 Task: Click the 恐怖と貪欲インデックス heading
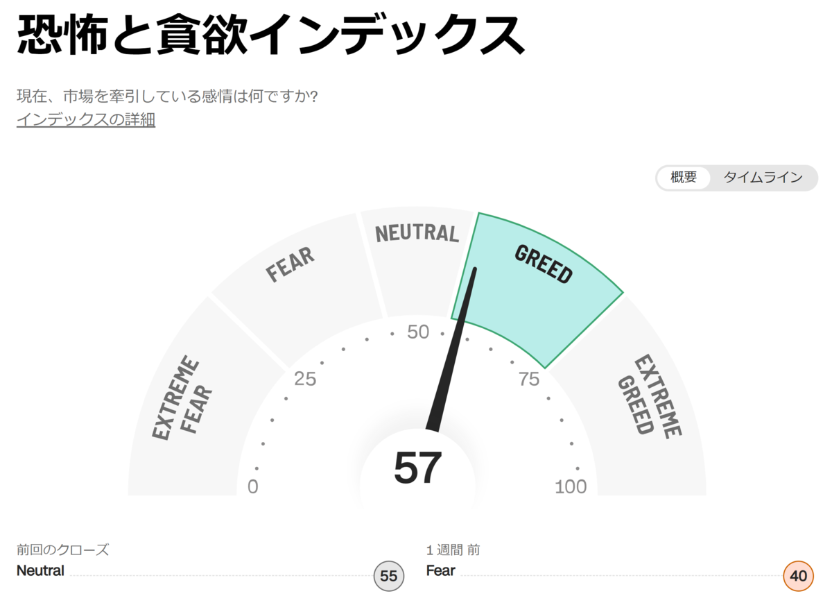pyautogui.click(x=270, y=35)
